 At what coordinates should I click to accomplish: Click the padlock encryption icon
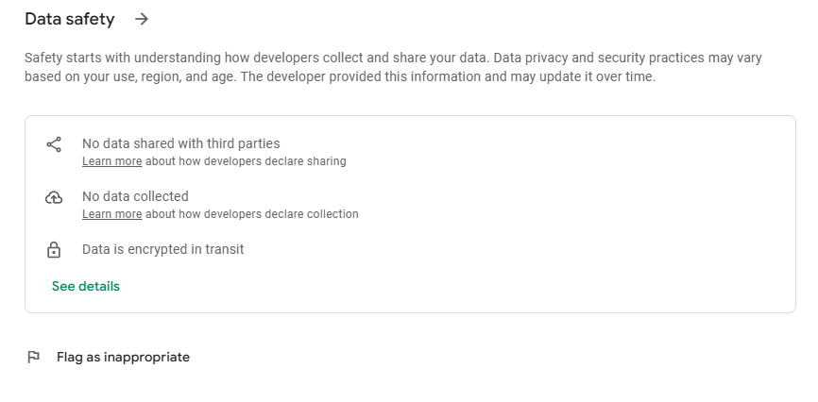[x=54, y=250]
